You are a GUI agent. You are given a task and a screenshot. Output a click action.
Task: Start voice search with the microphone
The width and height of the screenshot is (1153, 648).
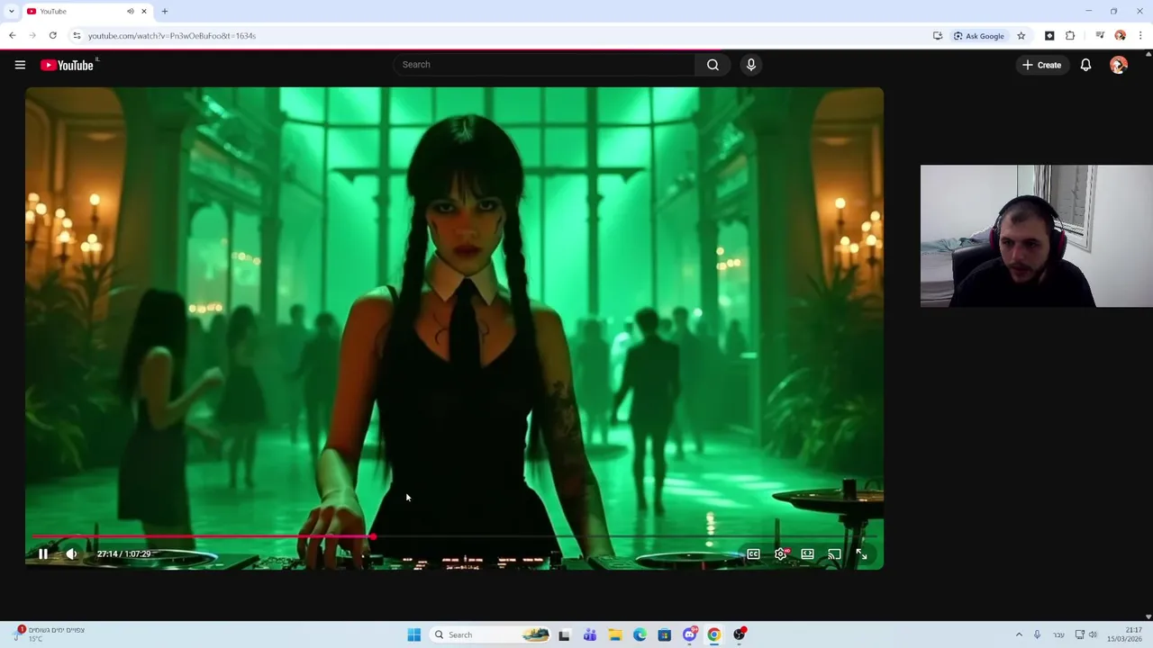coord(751,65)
